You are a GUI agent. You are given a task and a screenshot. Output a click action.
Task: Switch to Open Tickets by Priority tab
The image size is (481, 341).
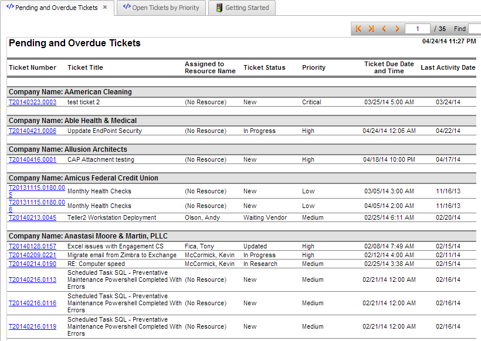161,8
